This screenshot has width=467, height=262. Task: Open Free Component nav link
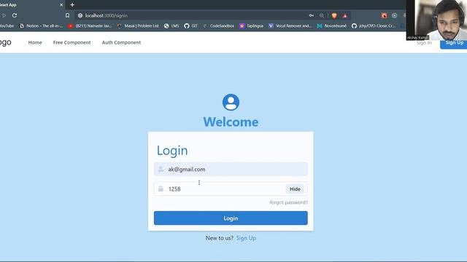(x=72, y=42)
